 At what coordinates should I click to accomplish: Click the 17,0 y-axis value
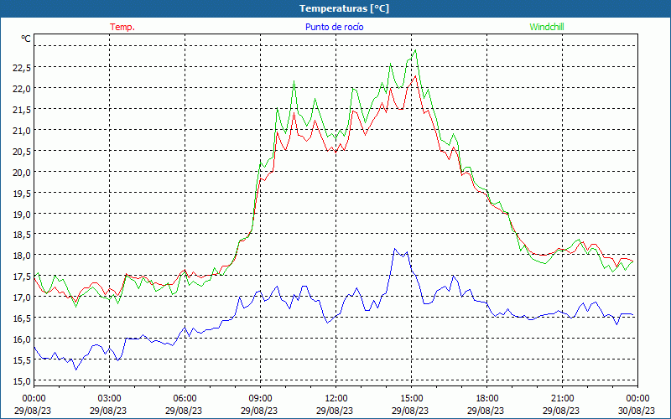pos(22,297)
